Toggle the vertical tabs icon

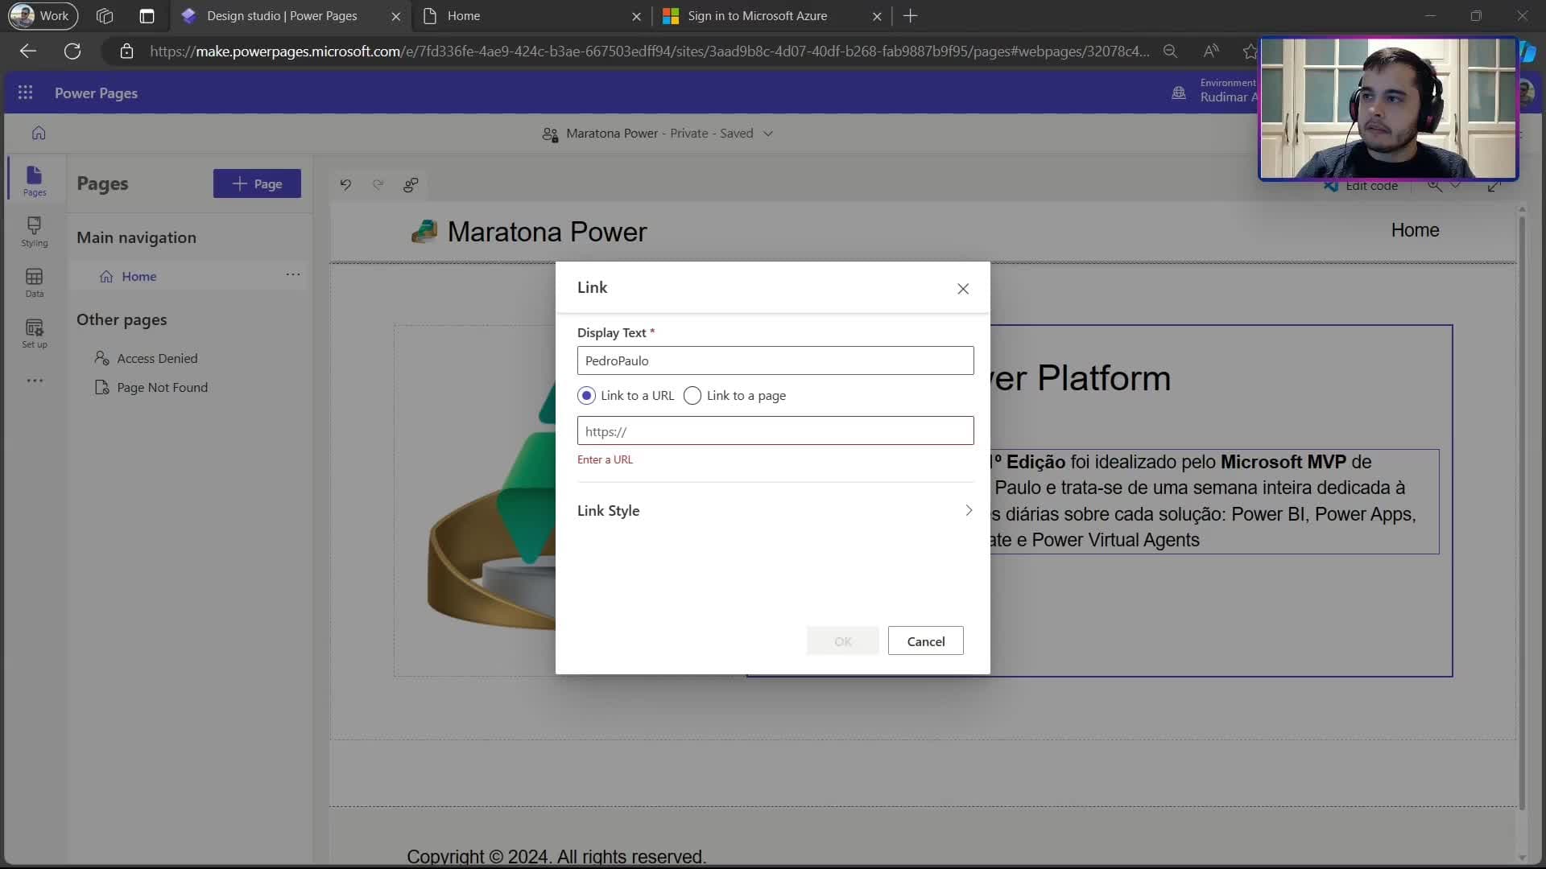(x=147, y=16)
